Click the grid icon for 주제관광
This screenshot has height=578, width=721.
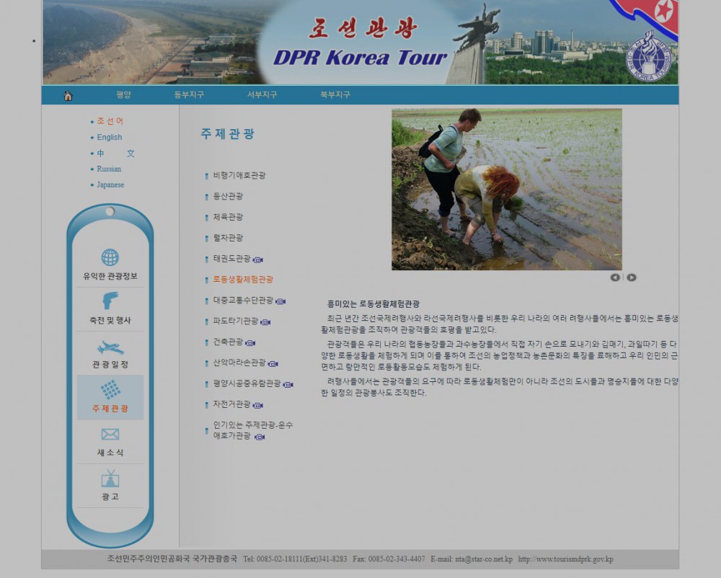(109, 388)
